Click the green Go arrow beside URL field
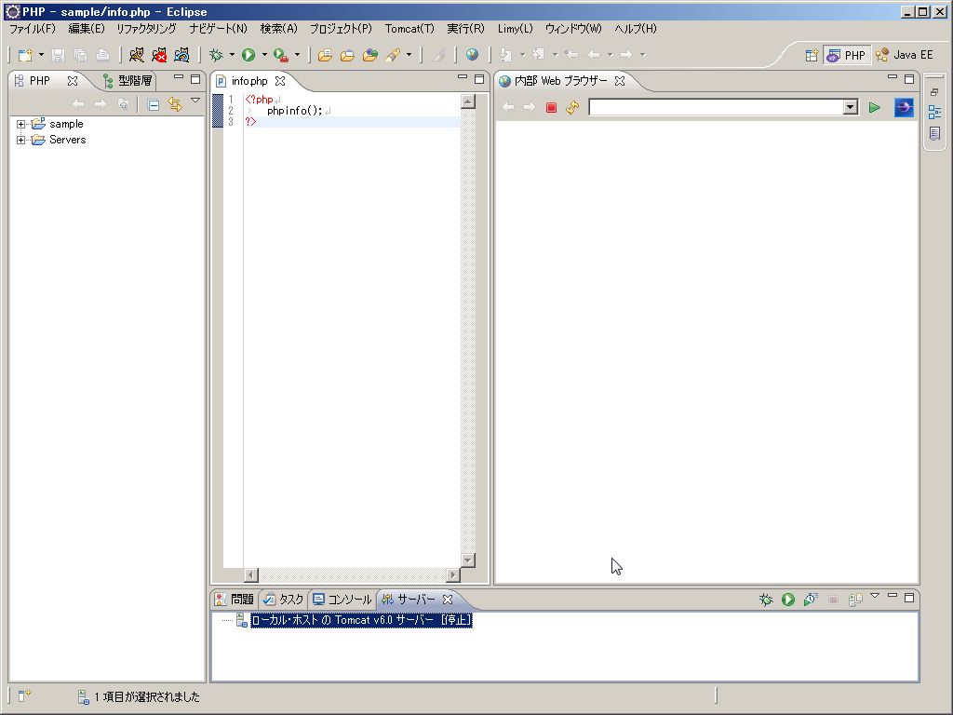Viewport: 953px width, 715px height. click(875, 108)
